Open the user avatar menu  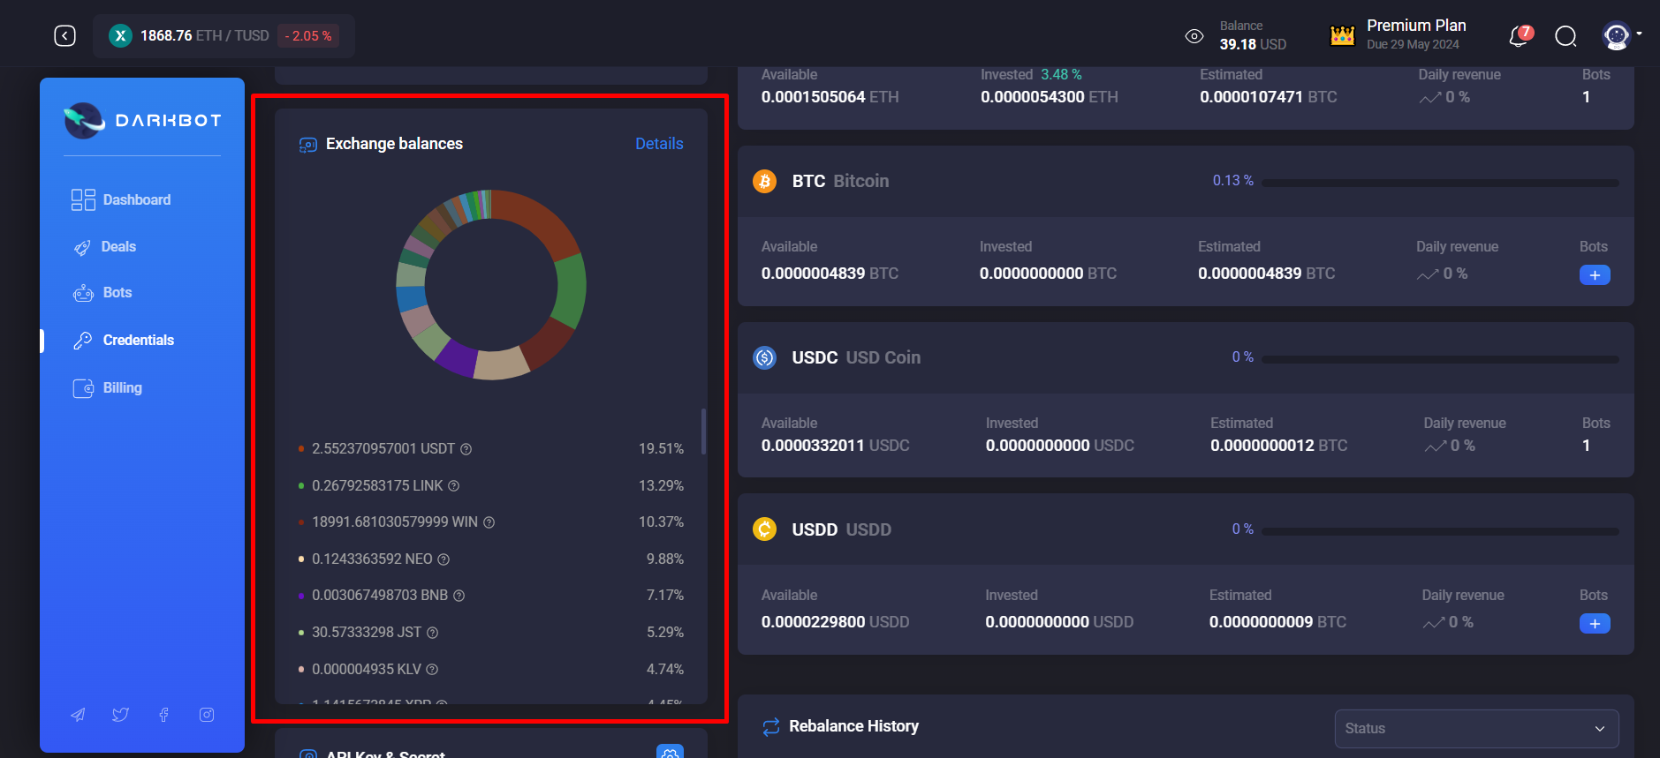[x=1622, y=35]
